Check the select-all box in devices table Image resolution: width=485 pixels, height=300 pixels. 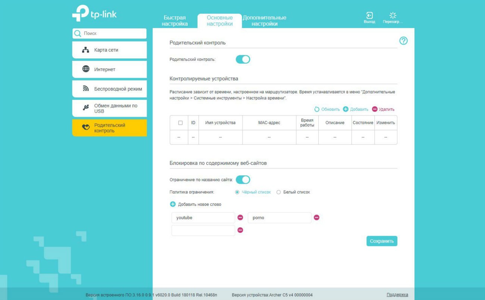coord(180,123)
